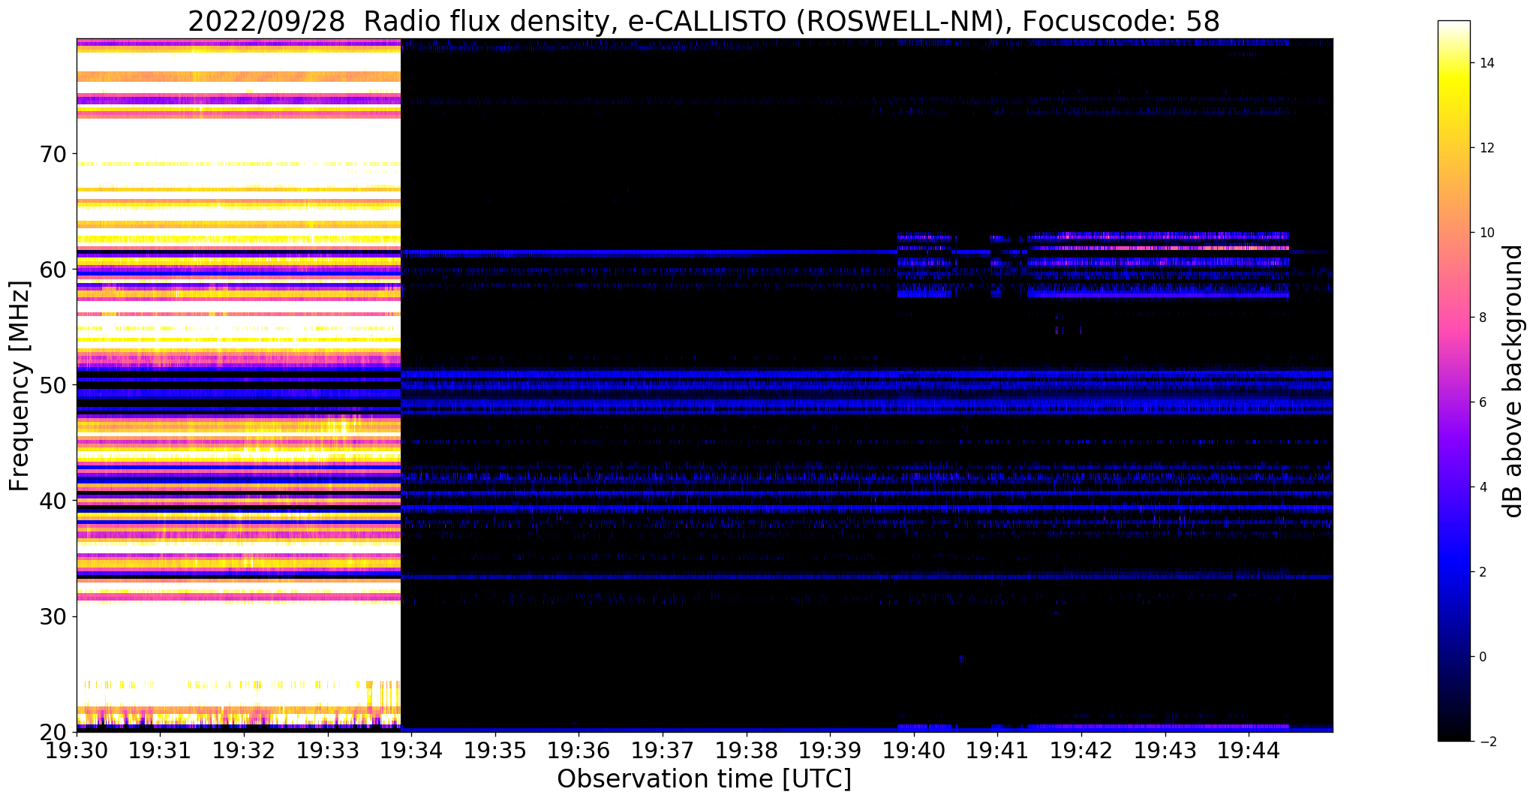Click the 70 MHz frequency tick label

point(52,154)
